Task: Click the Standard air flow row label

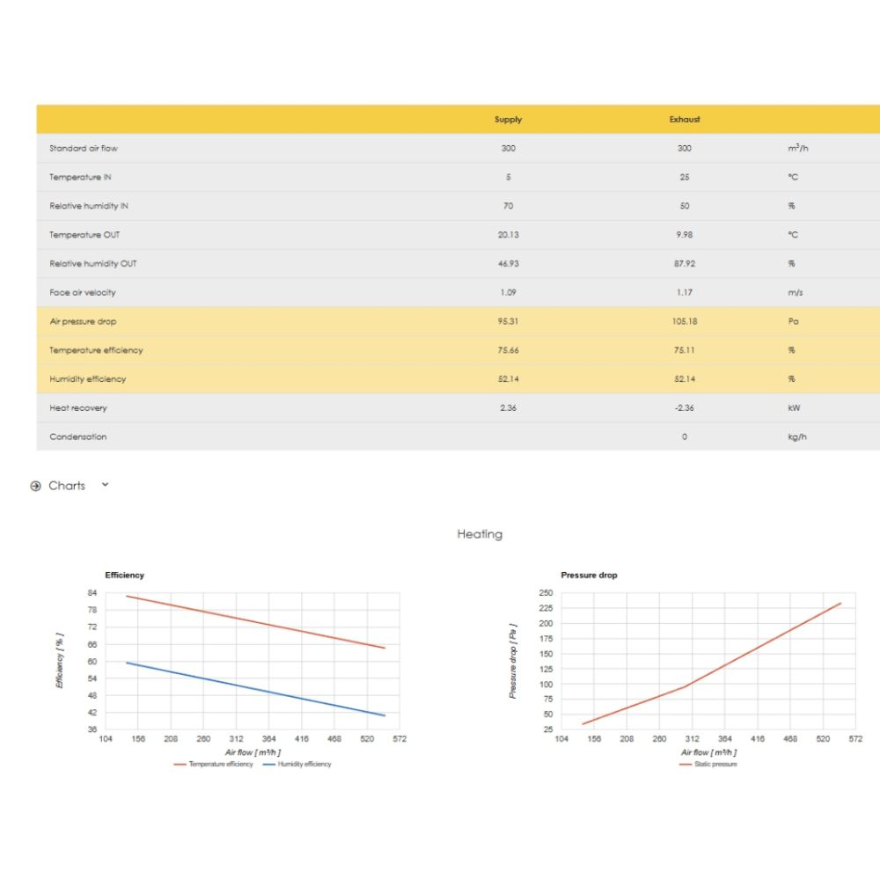Action: point(84,148)
